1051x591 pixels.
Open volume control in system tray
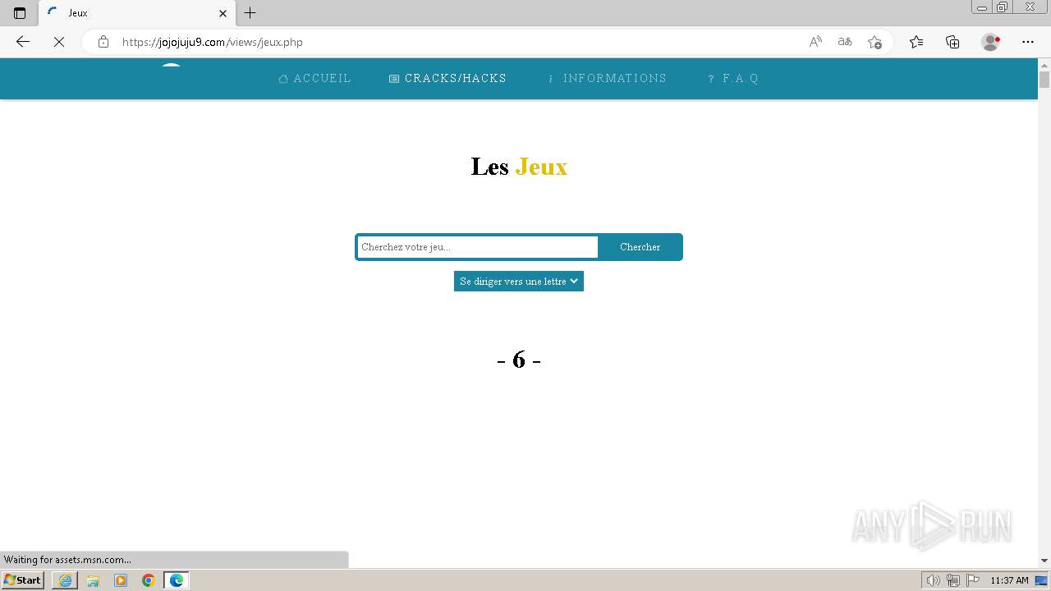click(x=934, y=580)
